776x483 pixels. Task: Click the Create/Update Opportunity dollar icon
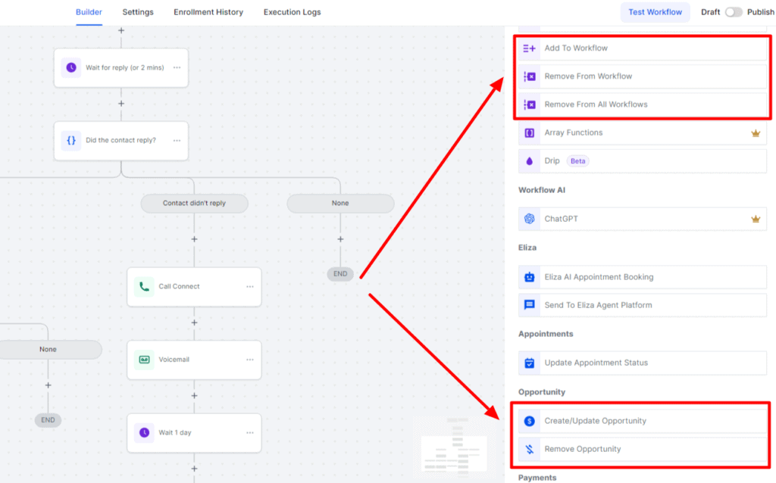point(529,421)
